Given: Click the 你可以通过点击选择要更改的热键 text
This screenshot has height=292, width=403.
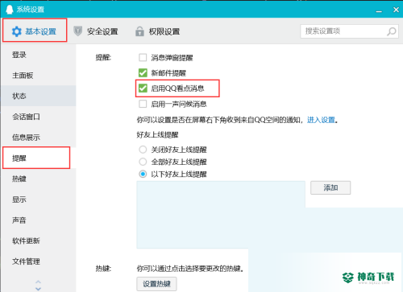Looking at the screenshot, I should (190, 268).
